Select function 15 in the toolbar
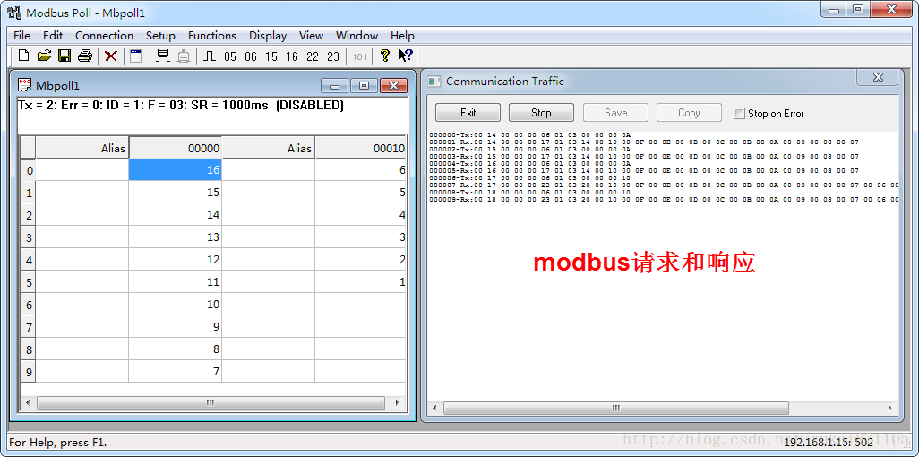This screenshot has height=457, width=919. tap(271, 56)
